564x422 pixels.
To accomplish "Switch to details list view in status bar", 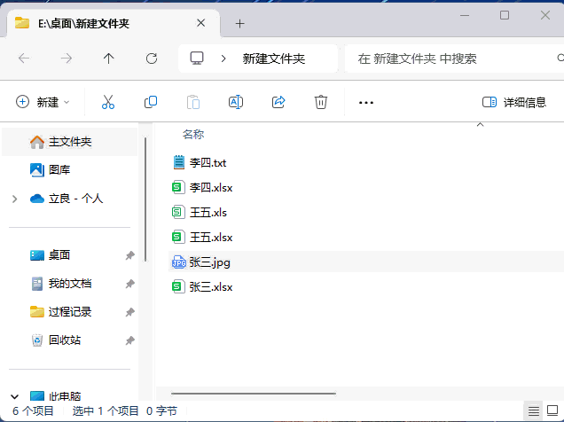I will tap(533, 410).
